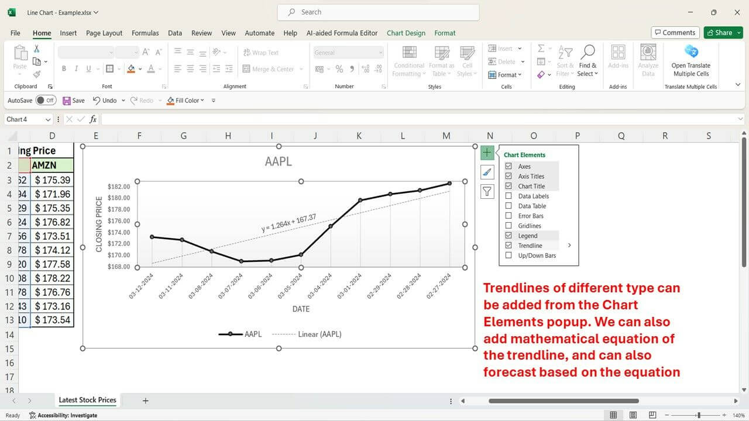Click the Format as Table icon
The width and height of the screenshot is (749, 421).
pos(441,52)
